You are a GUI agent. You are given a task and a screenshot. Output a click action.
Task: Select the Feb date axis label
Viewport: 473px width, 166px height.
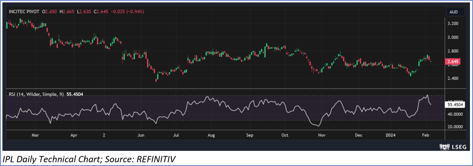click(425, 135)
